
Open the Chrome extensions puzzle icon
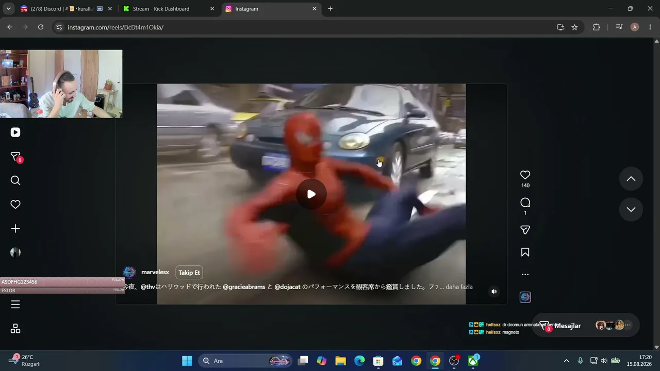(x=597, y=27)
